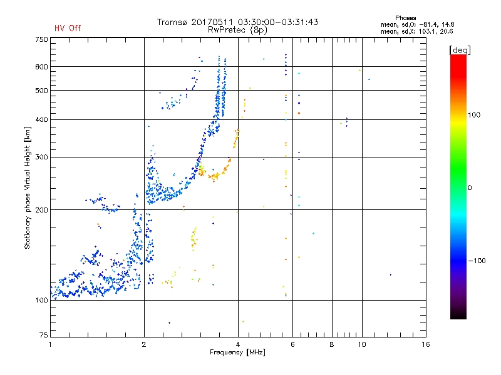Click the 'Phases' heading at top right

[x=405, y=18]
